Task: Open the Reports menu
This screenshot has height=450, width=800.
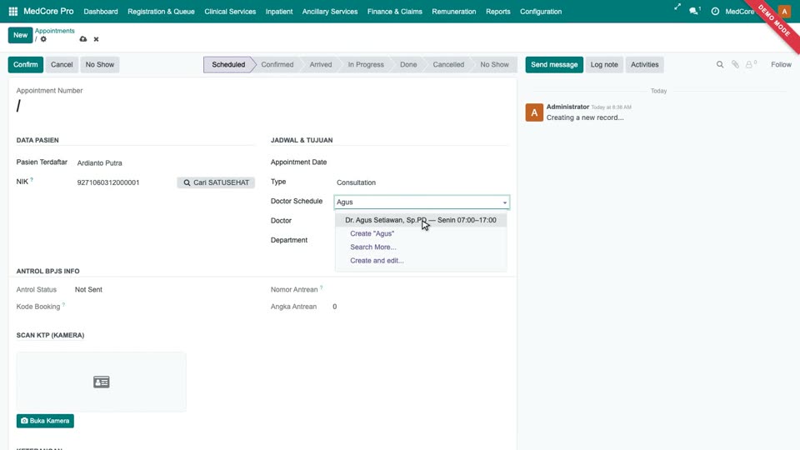Action: [x=498, y=11]
